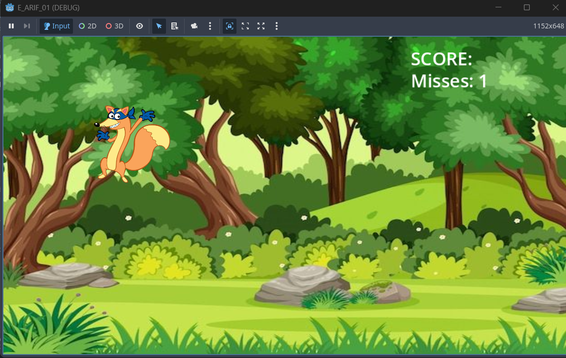Activate the arrow select tool
566x358 pixels.
point(159,26)
